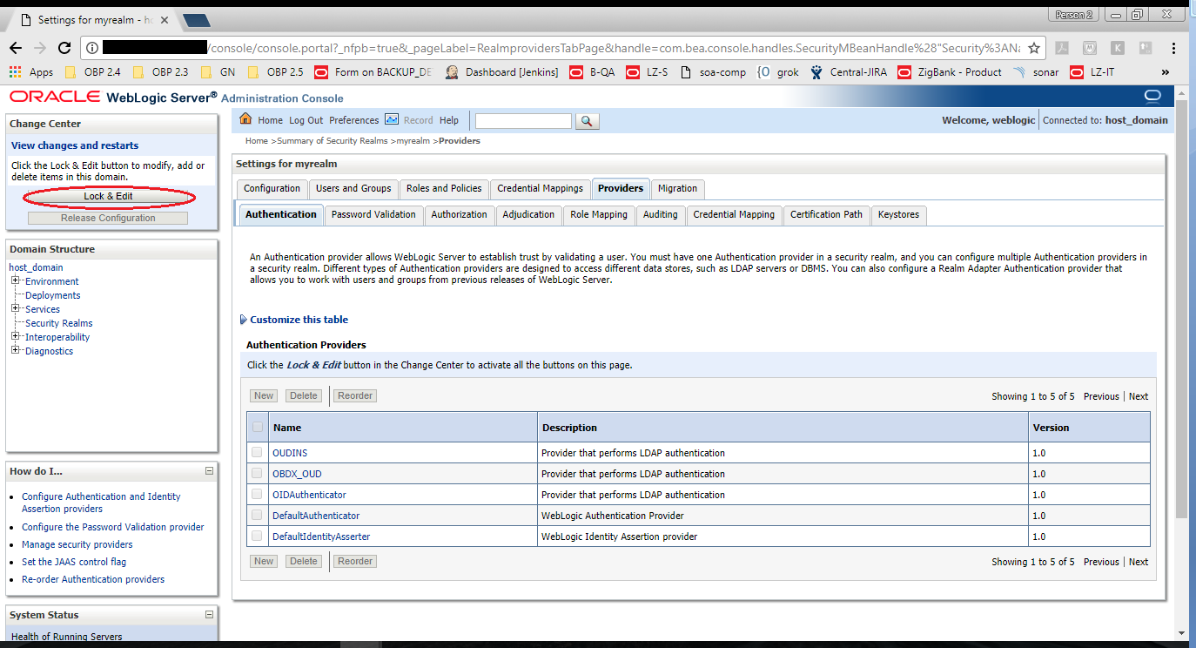Click the Lock & Edit button

108,196
